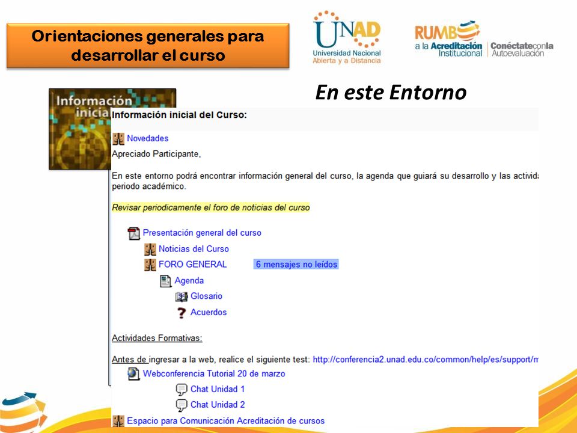Open the Acuerdos link

click(209, 312)
